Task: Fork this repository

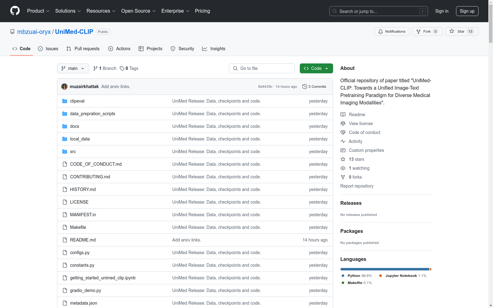Action: pyautogui.click(x=427, y=31)
